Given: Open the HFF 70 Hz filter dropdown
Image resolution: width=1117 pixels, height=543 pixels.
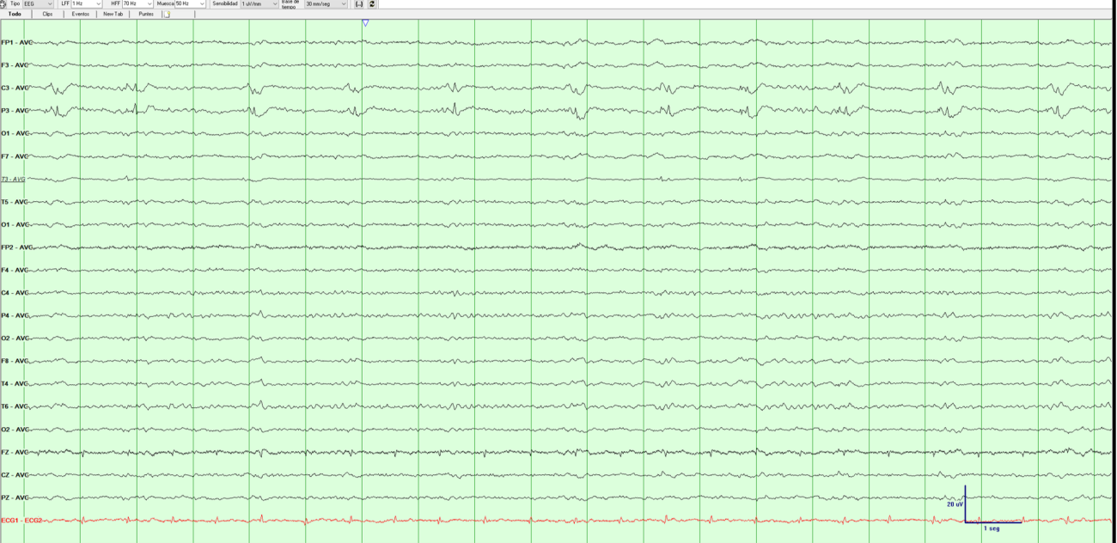Looking at the screenshot, I should pos(149,3).
